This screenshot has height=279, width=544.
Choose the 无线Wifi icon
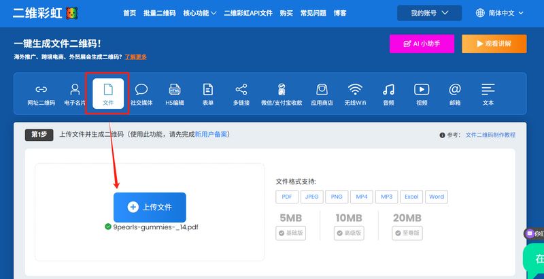[x=355, y=90]
